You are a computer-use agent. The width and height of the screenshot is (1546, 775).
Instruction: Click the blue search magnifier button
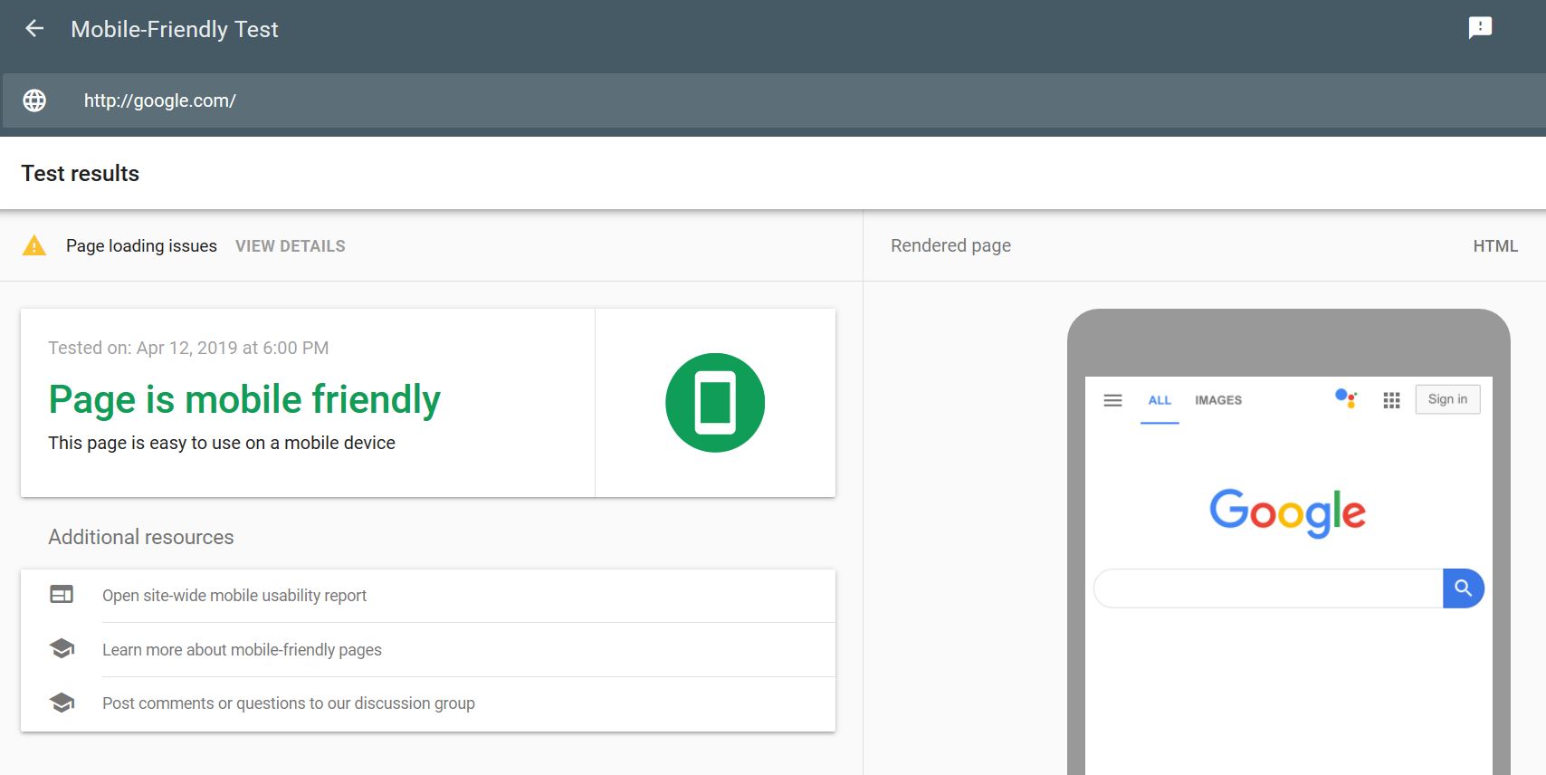click(1464, 588)
